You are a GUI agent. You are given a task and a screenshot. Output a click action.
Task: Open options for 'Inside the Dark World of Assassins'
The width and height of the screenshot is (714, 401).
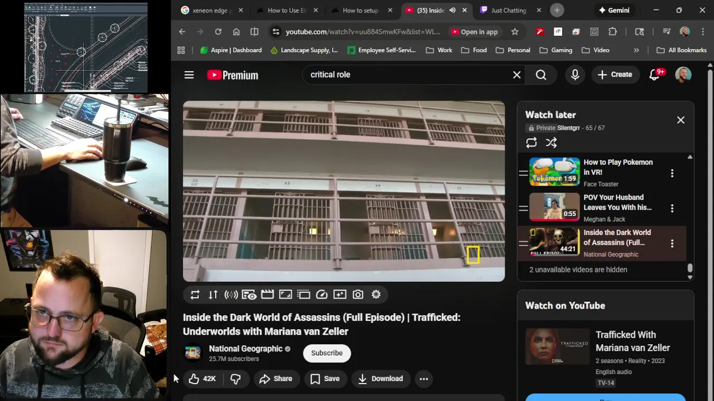click(672, 243)
